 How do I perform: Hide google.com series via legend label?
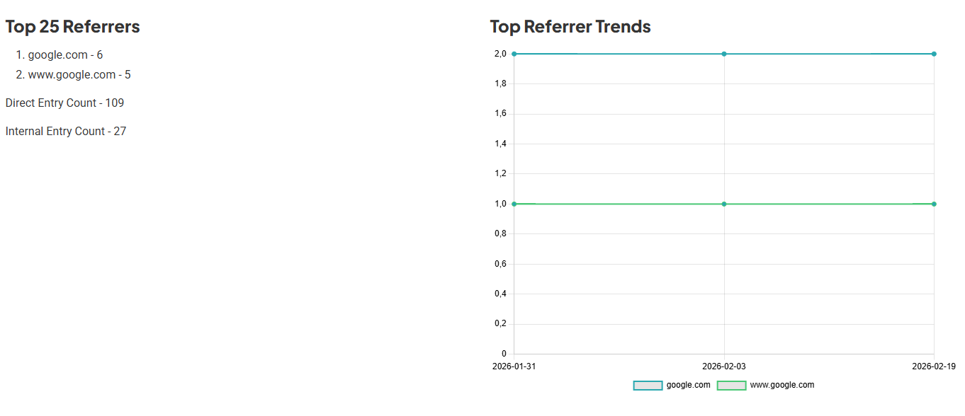pos(688,385)
